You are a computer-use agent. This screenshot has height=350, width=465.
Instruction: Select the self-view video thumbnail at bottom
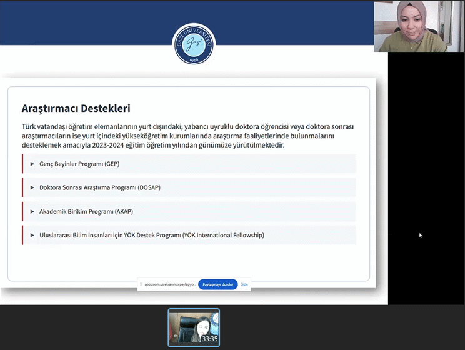click(x=193, y=325)
